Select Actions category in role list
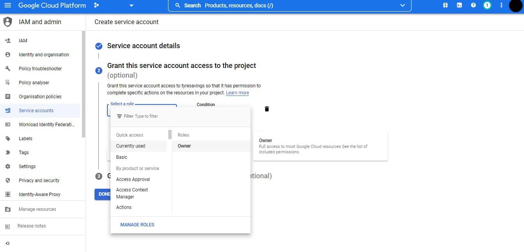Screen dimensions: 524x252 124,207
